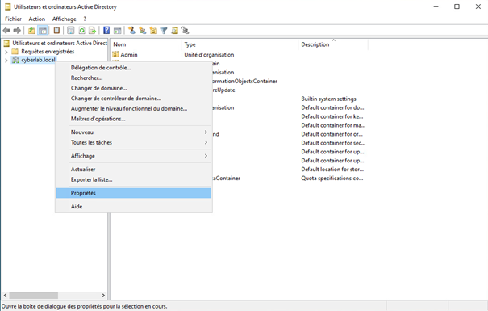Select Requêtes enregistrées in the tree
The image size is (488, 311).
pyautogui.click(x=48, y=52)
